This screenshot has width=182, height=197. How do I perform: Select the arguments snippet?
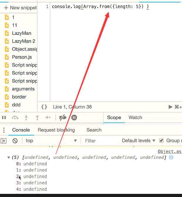pos(23,89)
